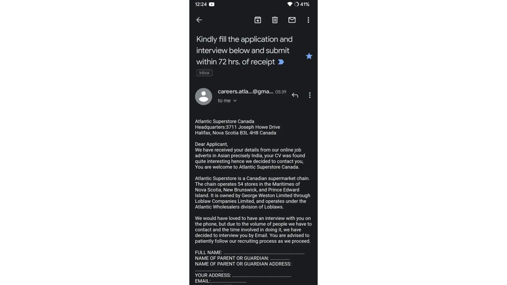Open the top overflow menu
The image size is (507, 285).
(308, 20)
